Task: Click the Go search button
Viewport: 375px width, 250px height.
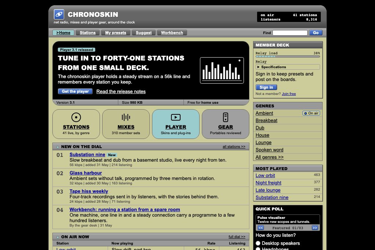Action: point(316,33)
